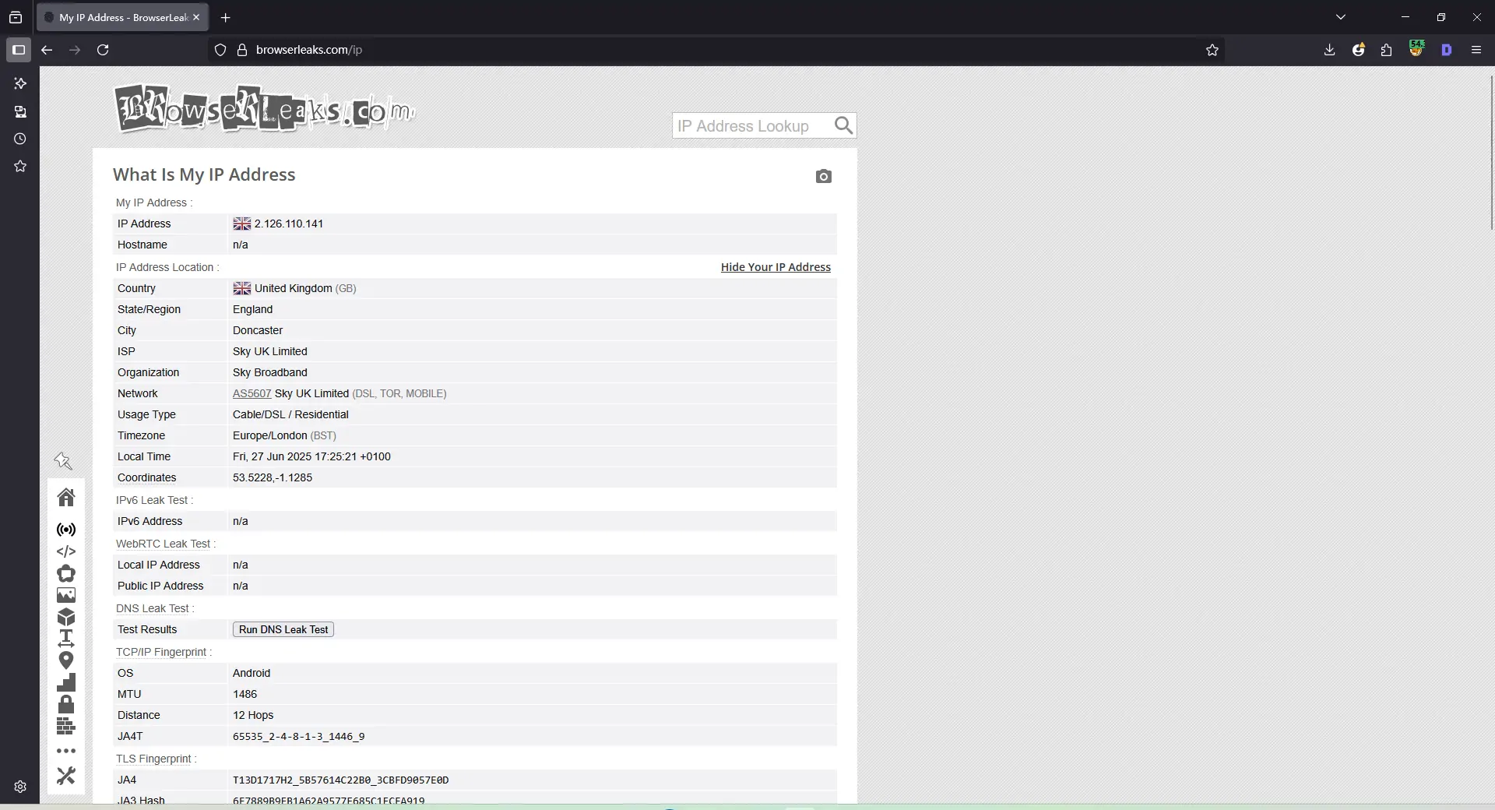Click coordinates value 53.5228,-1.1285

(x=273, y=477)
